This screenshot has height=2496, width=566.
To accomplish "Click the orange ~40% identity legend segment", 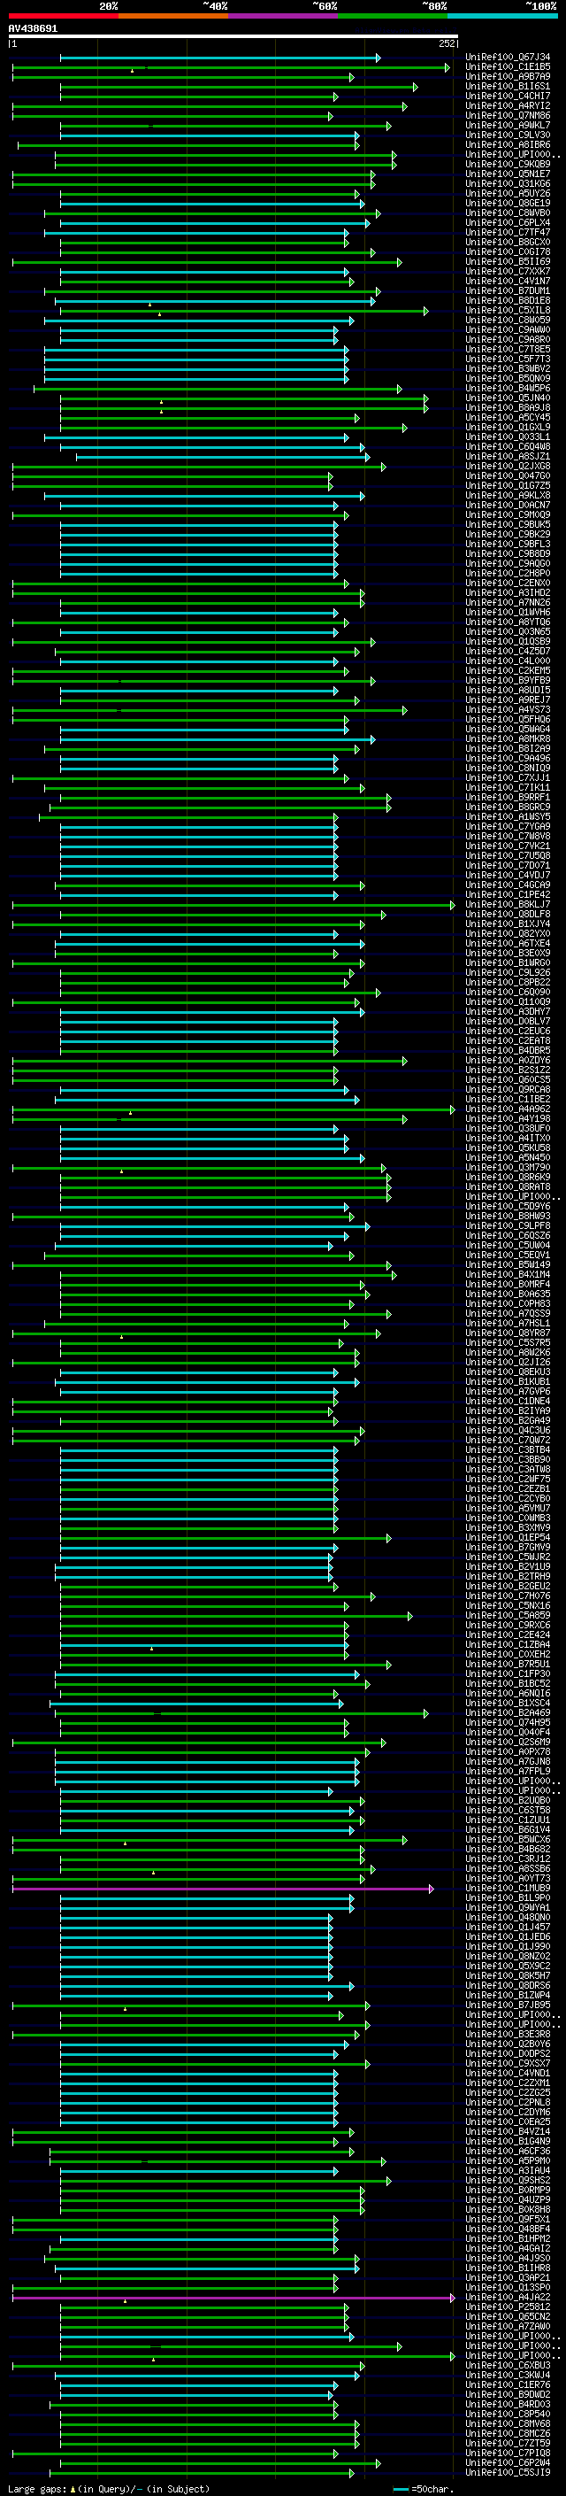I will (173, 16).
